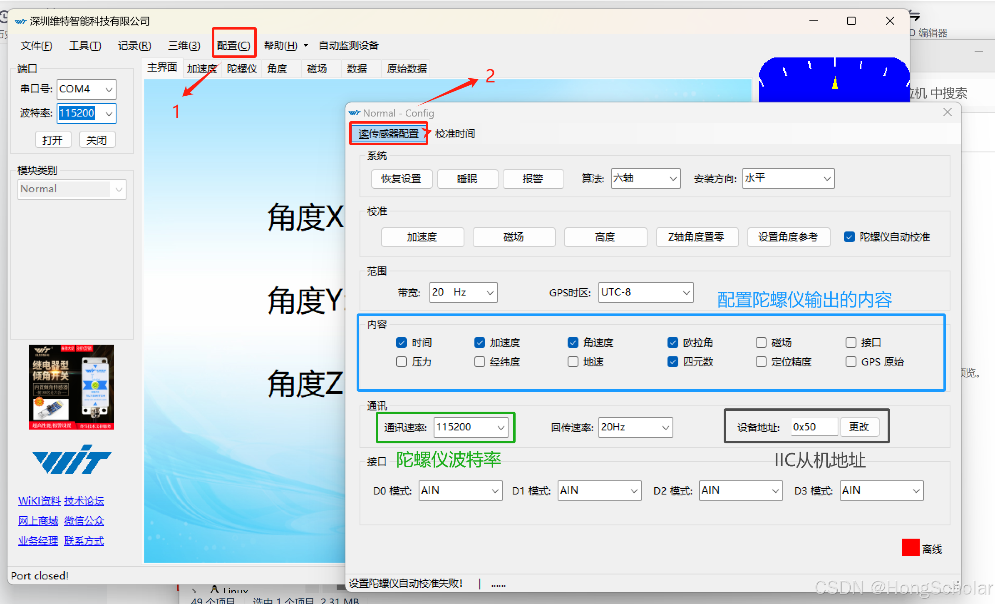Switch to the 数据 tab
995x604 pixels.
[x=357, y=68]
